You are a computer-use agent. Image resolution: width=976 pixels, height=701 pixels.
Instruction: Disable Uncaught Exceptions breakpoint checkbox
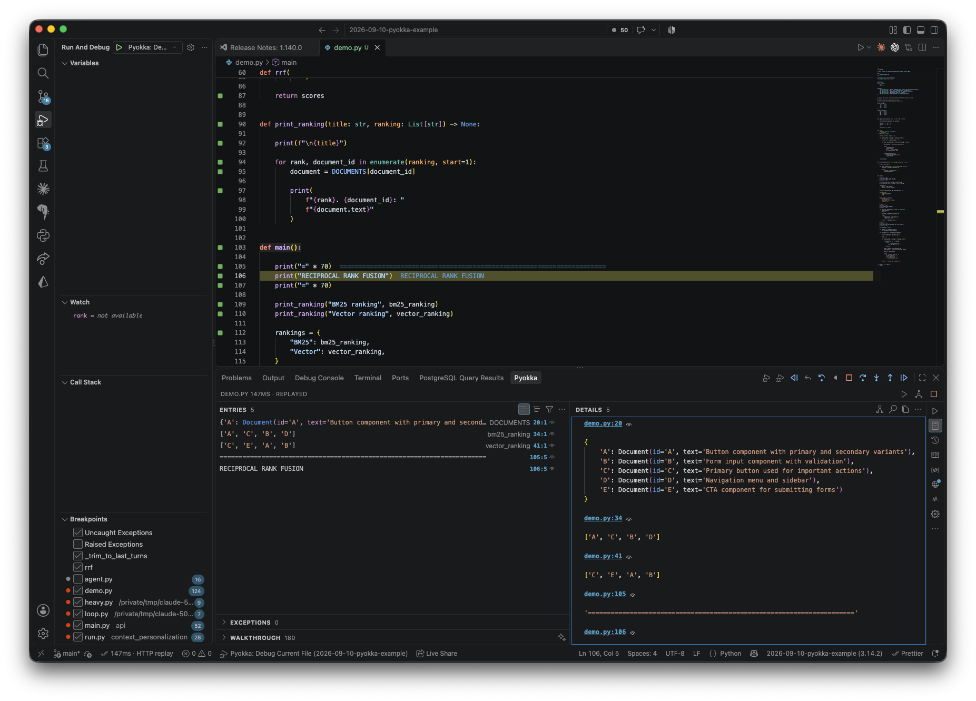tap(78, 532)
